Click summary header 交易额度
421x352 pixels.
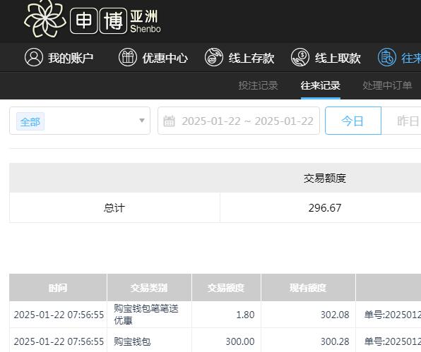[325, 178]
